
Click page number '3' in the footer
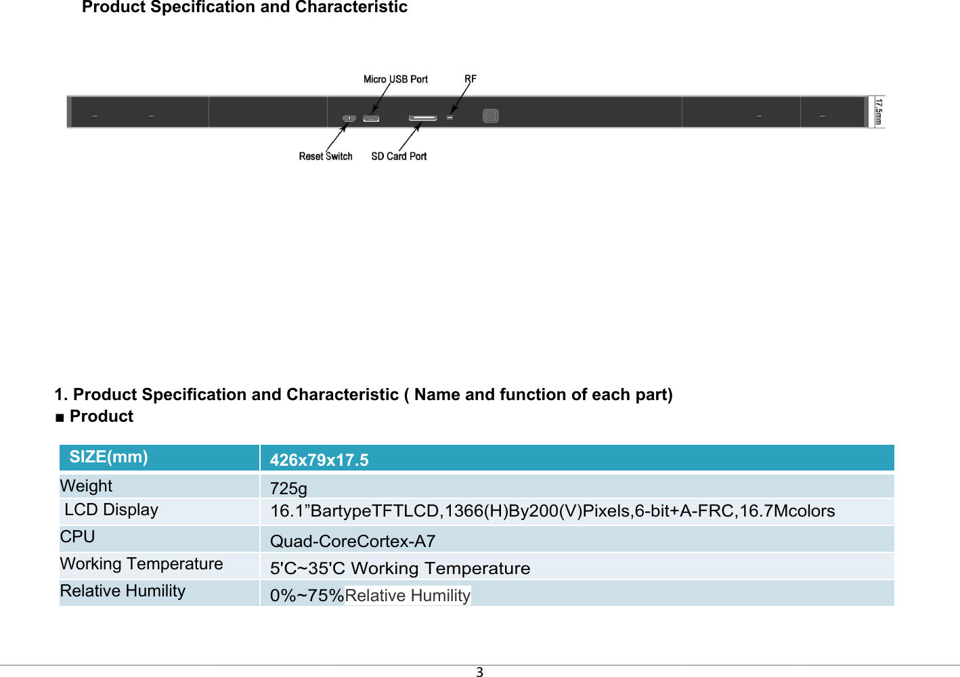(x=479, y=672)
